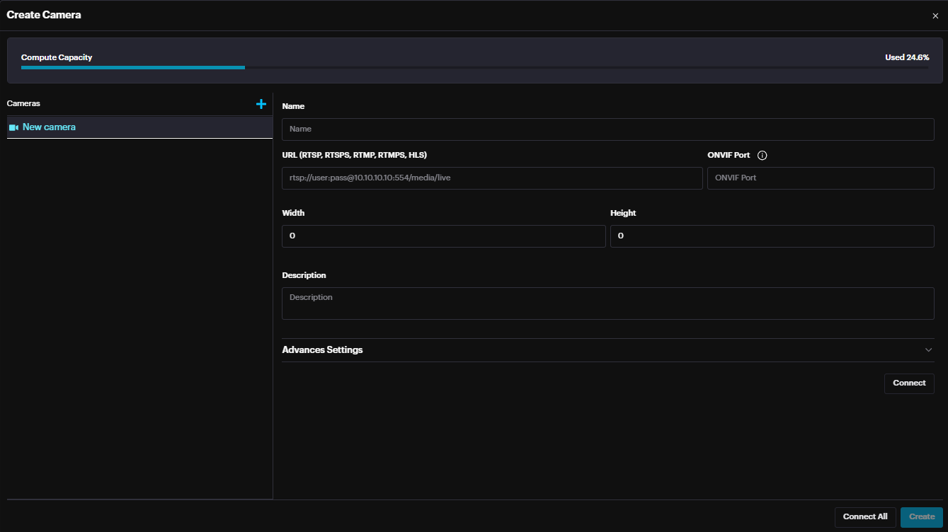Select the ONVIF Port input box
Viewport: 948px width, 532px height.
820,178
